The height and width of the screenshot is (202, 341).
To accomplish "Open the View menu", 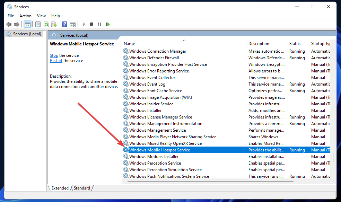I will [41, 16].
